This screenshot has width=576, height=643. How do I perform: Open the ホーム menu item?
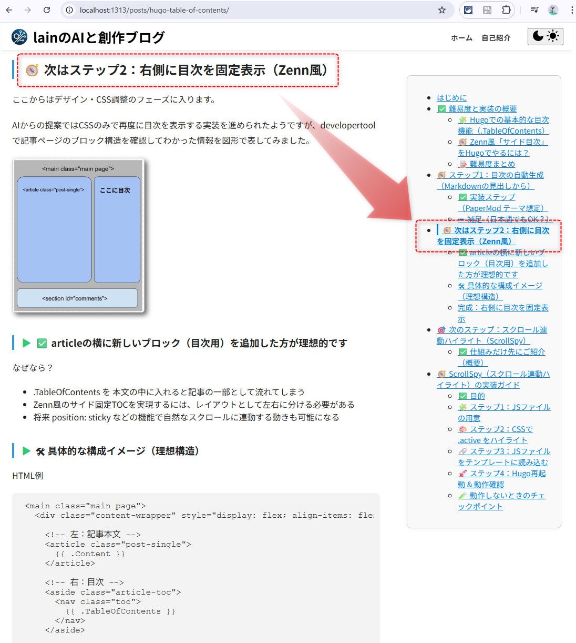(461, 38)
